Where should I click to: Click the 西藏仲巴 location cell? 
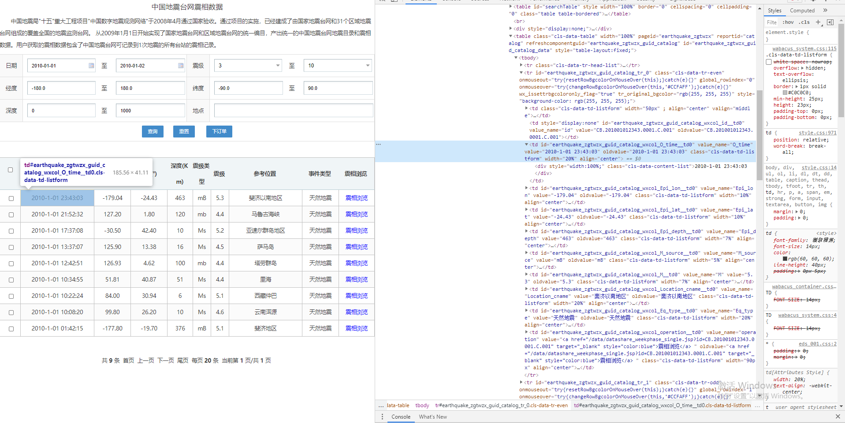[x=265, y=296]
